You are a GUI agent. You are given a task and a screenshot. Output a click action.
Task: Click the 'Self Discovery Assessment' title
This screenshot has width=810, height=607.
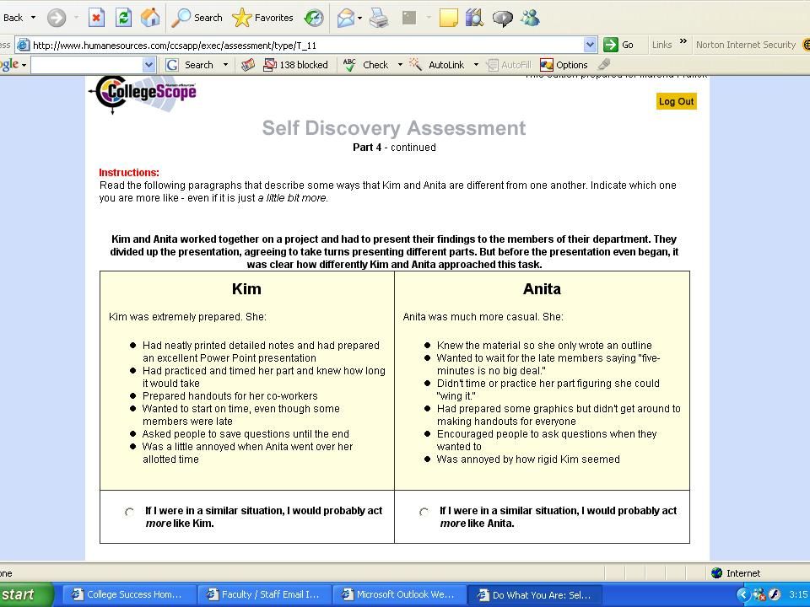click(394, 128)
